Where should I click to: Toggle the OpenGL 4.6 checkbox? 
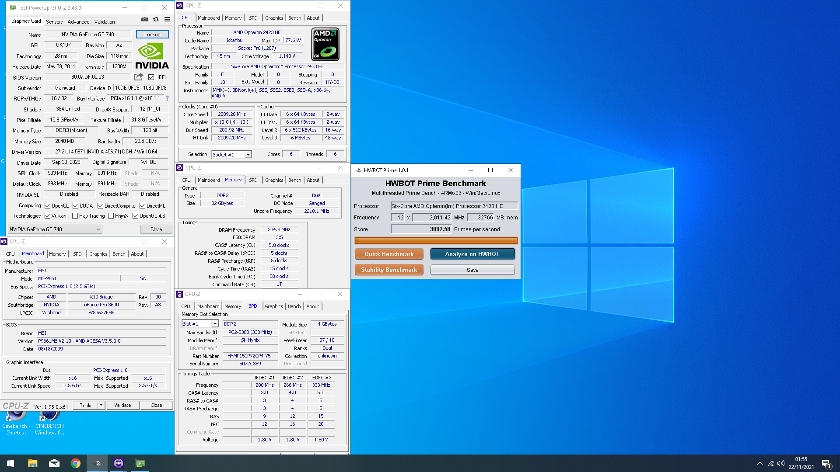(x=135, y=215)
